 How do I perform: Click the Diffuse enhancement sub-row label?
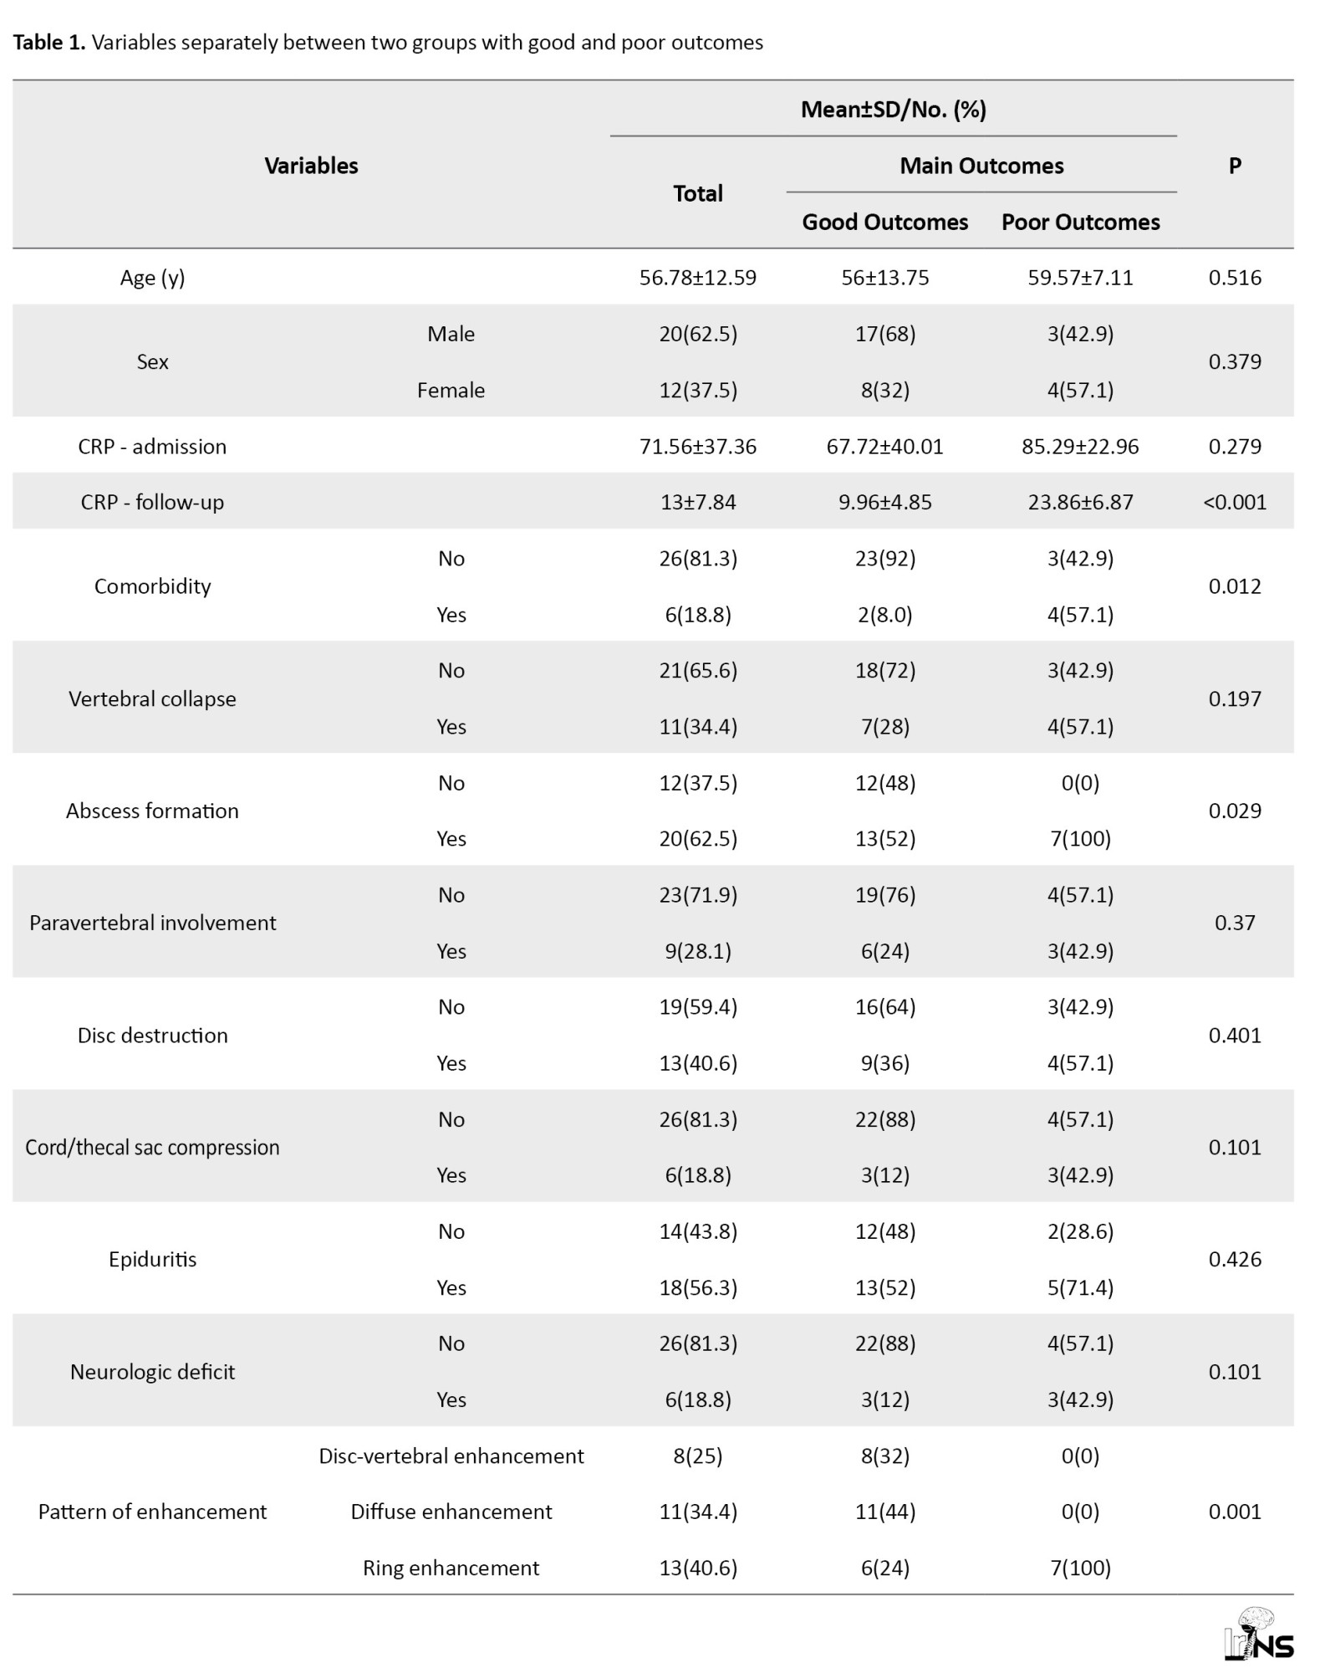451,1512
